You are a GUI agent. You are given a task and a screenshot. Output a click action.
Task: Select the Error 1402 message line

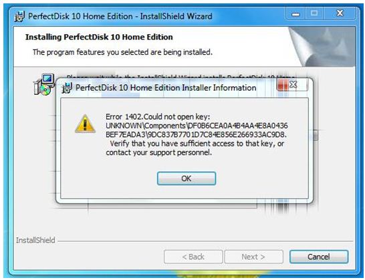pos(158,116)
